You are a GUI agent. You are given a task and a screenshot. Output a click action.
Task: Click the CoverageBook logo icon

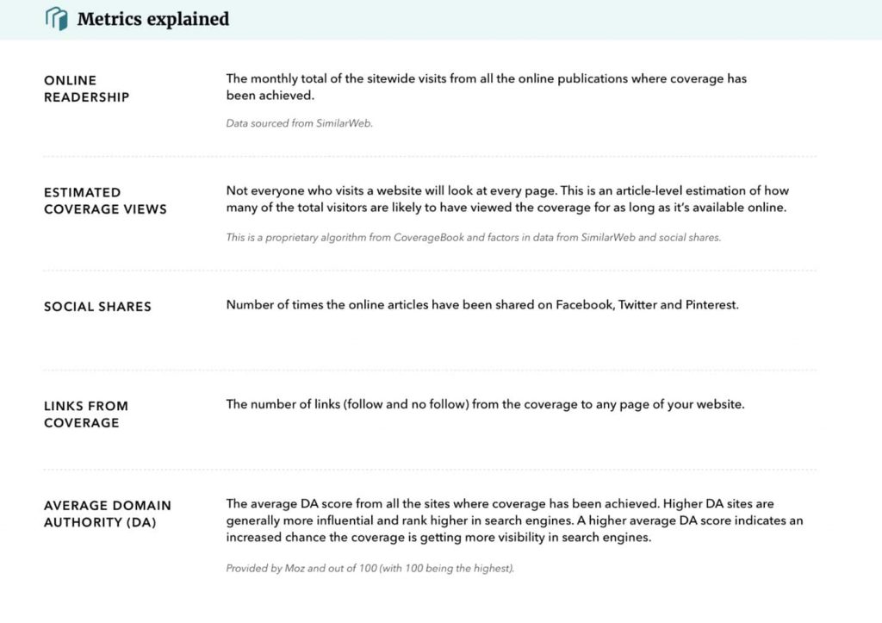[56, 18]
